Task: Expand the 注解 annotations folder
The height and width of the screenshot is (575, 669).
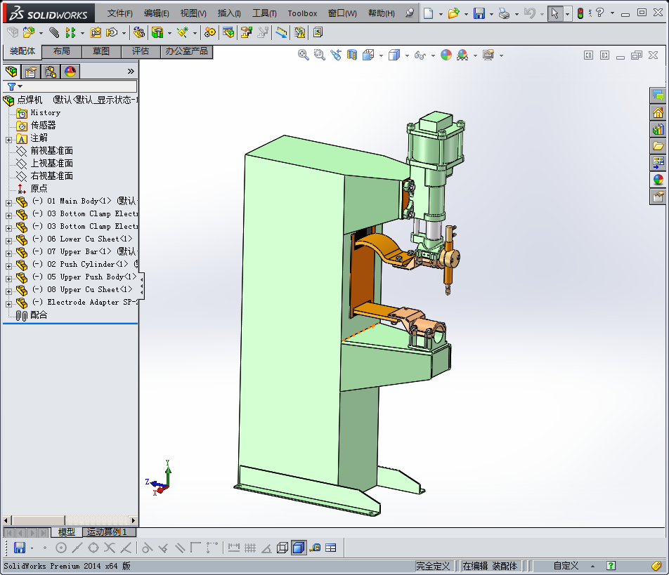Action: pos(8,140)
